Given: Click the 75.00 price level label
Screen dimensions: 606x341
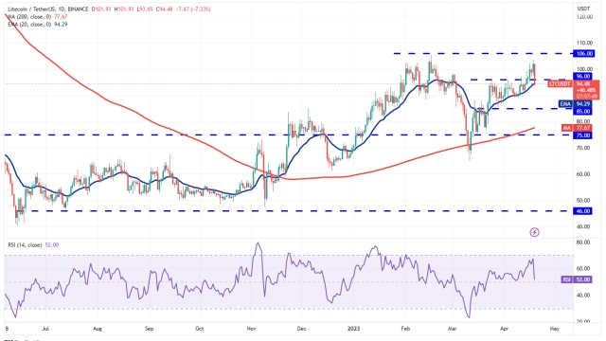Looking at the screenshot, I should coord(582,135).
